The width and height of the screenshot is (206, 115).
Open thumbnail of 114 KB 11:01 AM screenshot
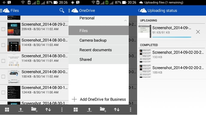point(14,61)
